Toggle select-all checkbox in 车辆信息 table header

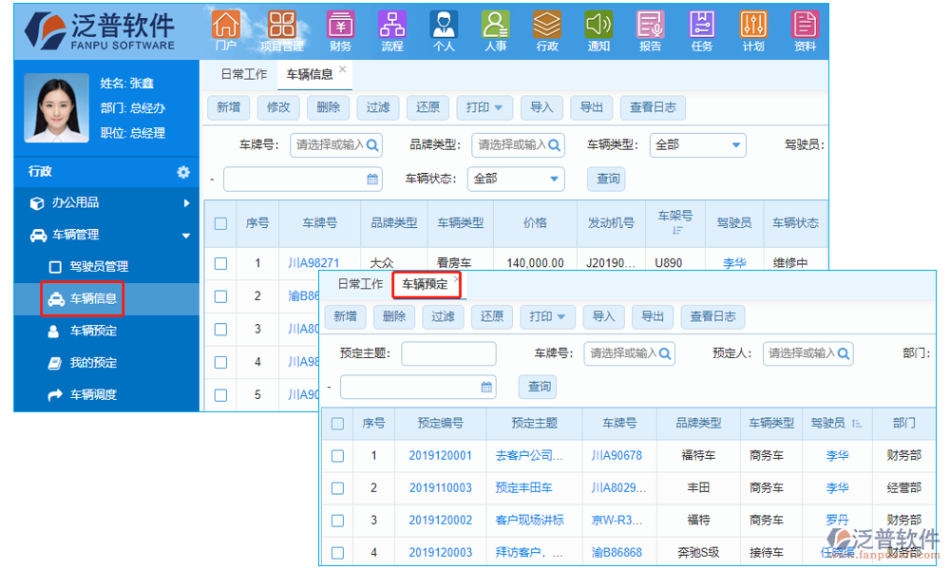[220, 223]
